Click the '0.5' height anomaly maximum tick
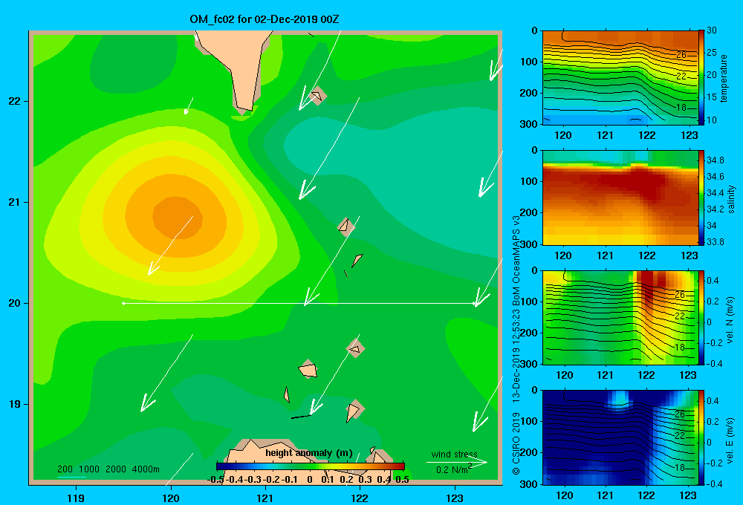 click(x=402, y=480)
